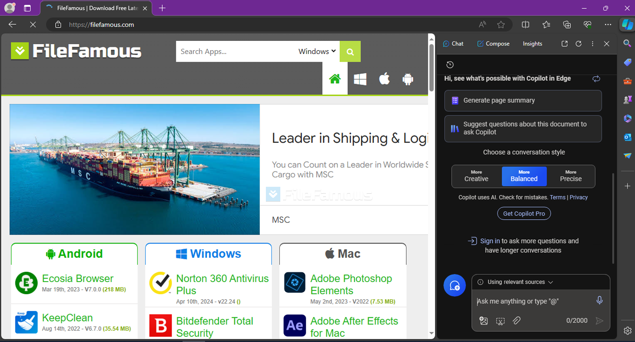The height and width of the screenshot is (342, 635).
Task: Start a new topic with round button
Action: coord(455,285)
